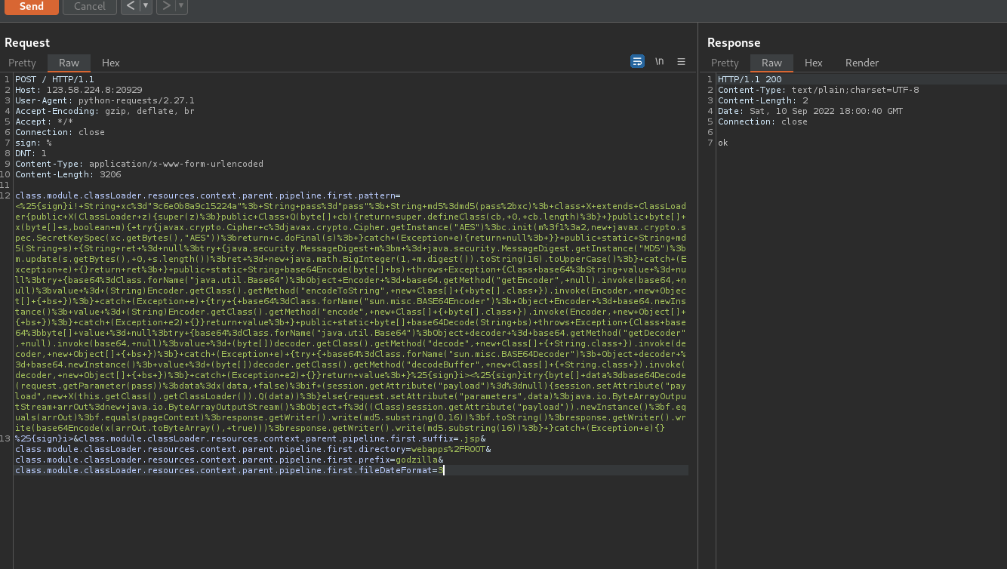Click the 'Content-Length: 3206' line
This screenshot has width=1007, height=569.
(x=68, y=174)
